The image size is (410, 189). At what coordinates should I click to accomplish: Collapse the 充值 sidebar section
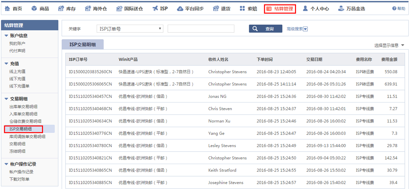[x=6, y=64]
